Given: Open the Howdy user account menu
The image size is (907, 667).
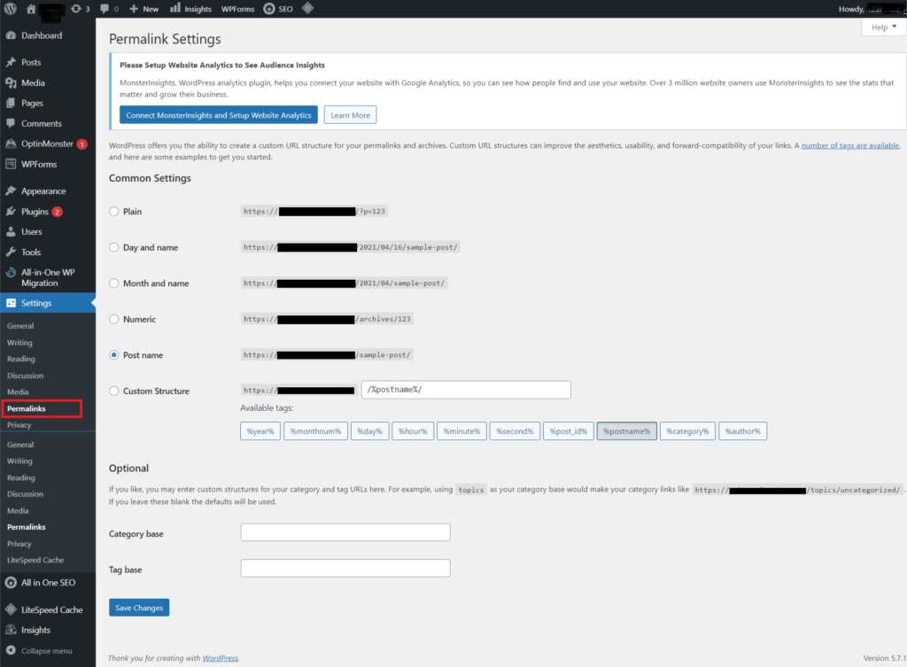Looking at the screenshot, I should click(x=872, y=9).
